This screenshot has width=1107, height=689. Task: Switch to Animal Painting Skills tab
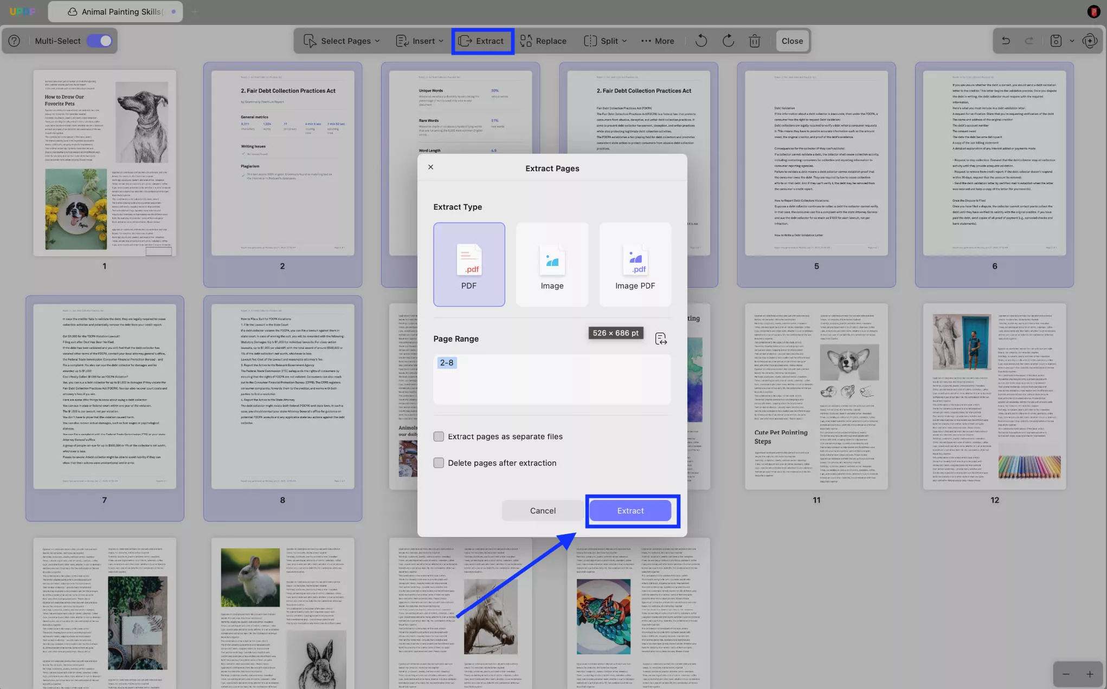(x=115, y=11)
